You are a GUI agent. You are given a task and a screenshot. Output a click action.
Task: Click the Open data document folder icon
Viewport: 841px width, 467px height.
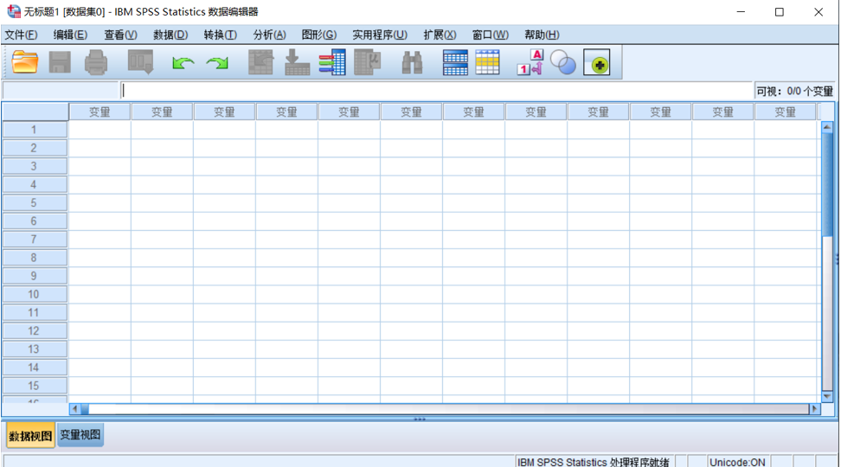pos(25,62)
